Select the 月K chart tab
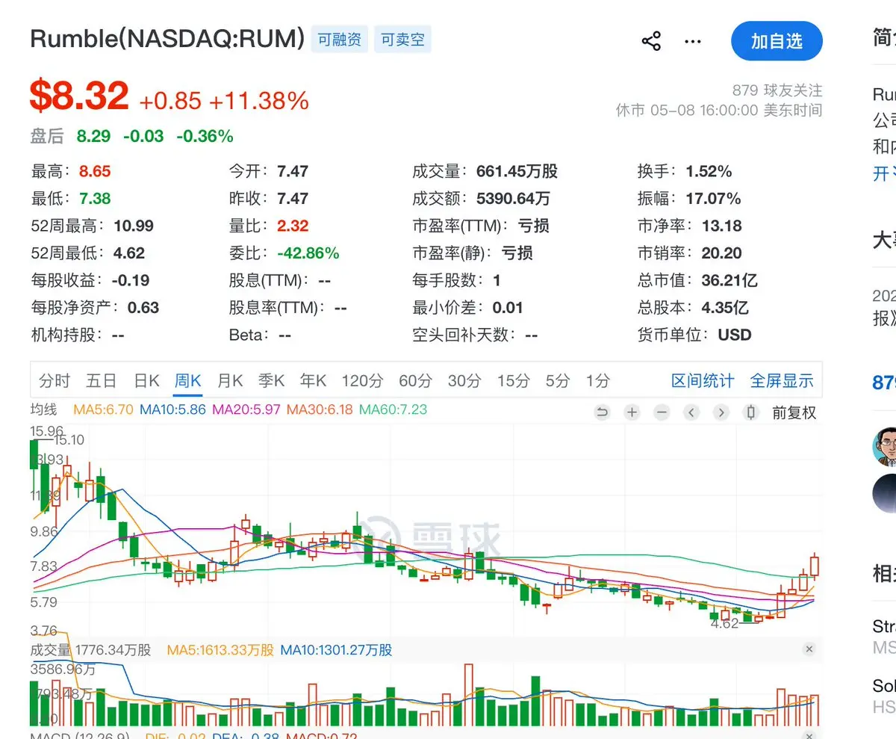 point(230,381)
